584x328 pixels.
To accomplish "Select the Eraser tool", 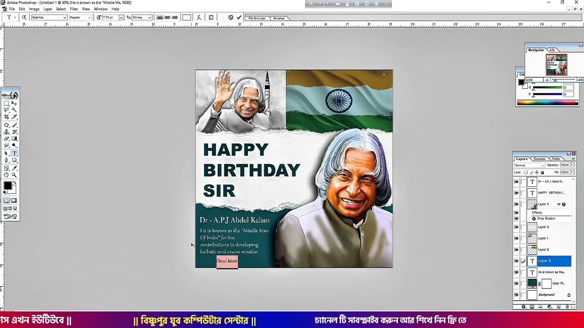I will (x=6, y=138).
